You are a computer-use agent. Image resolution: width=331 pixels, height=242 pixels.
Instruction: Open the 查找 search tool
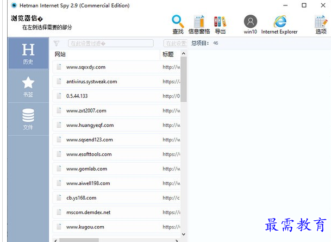tap(178, 24)
